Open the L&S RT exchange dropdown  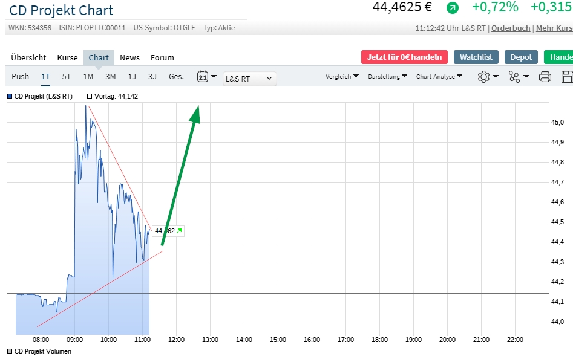[250, 79]
